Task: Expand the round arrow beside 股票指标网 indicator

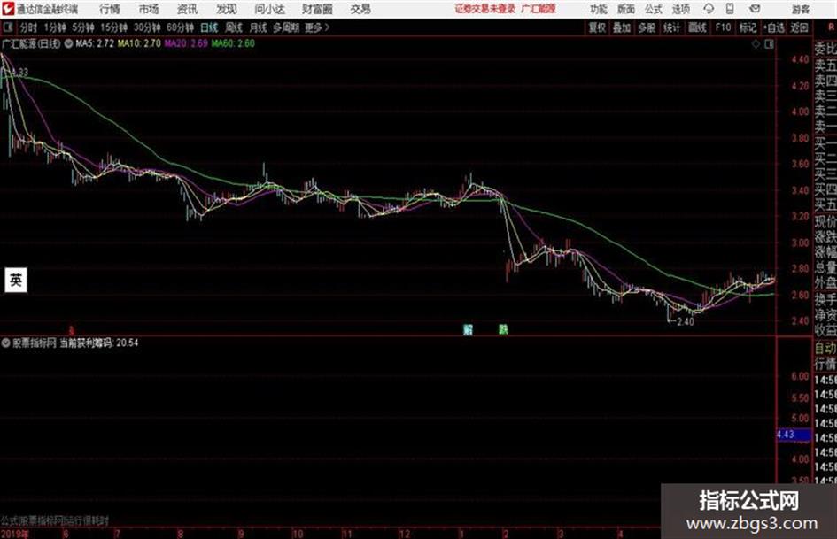Action: [6, 343]
